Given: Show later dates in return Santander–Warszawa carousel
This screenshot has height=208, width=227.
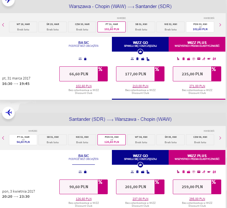Looking at the screenshot, I should coord(220,138).
